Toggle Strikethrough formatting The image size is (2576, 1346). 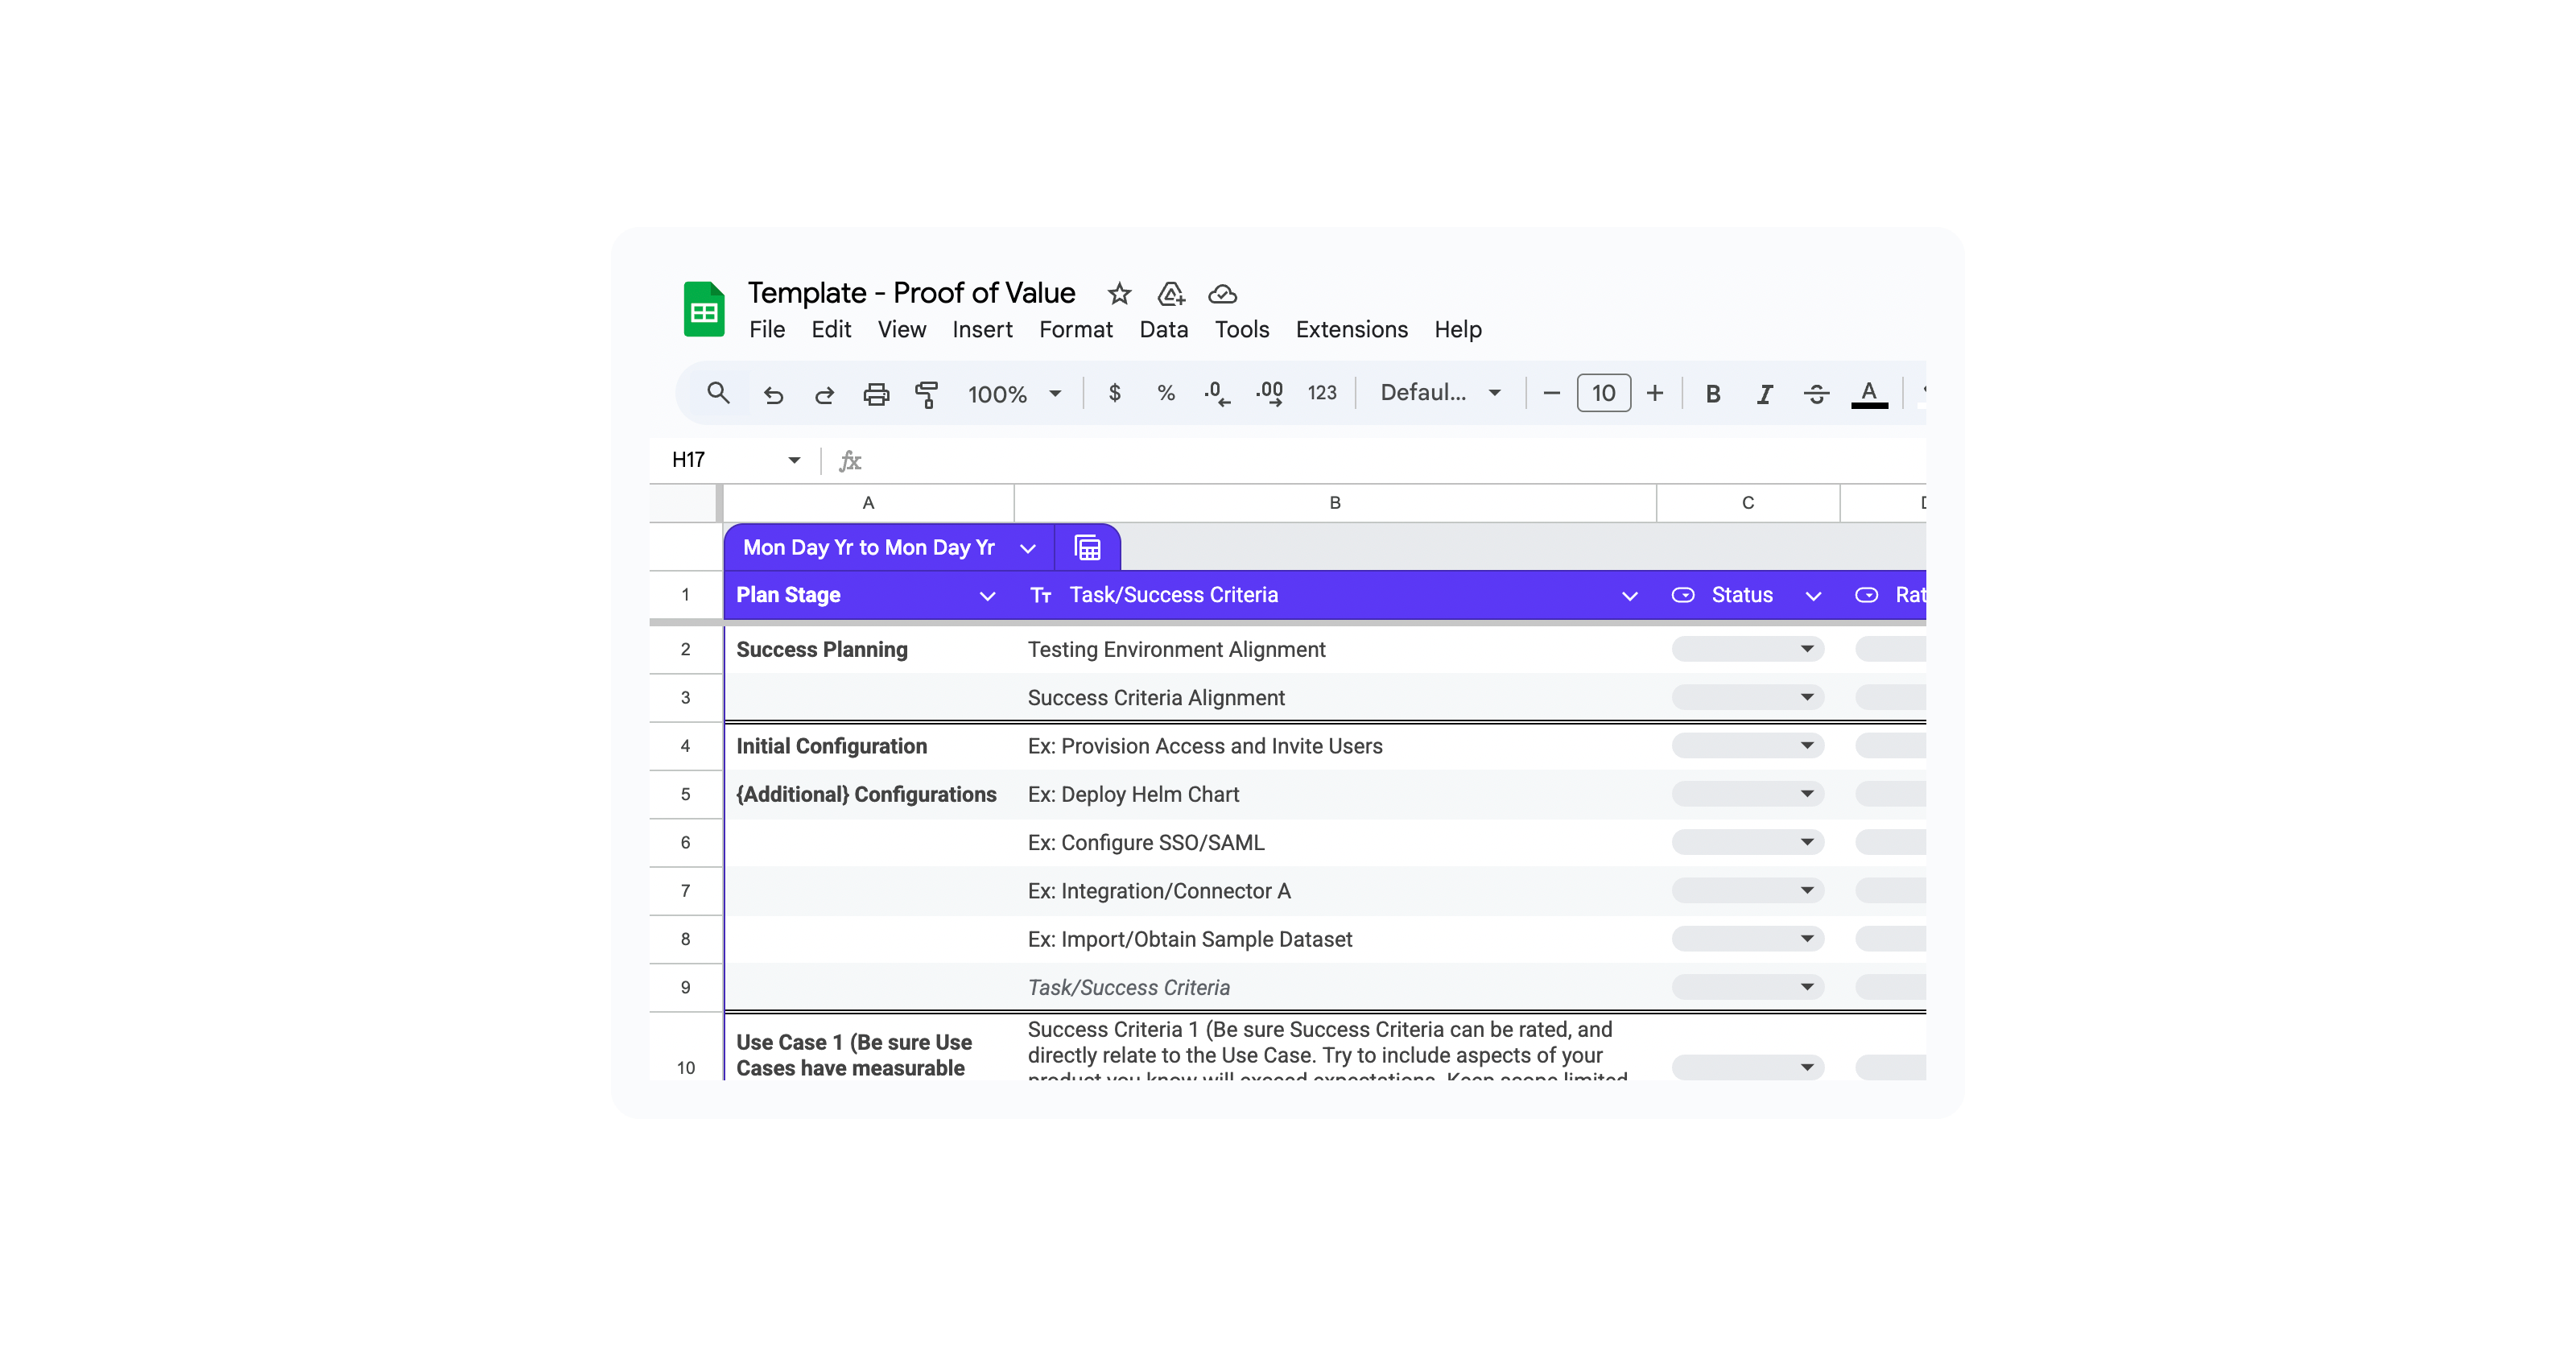(1816, 394)
